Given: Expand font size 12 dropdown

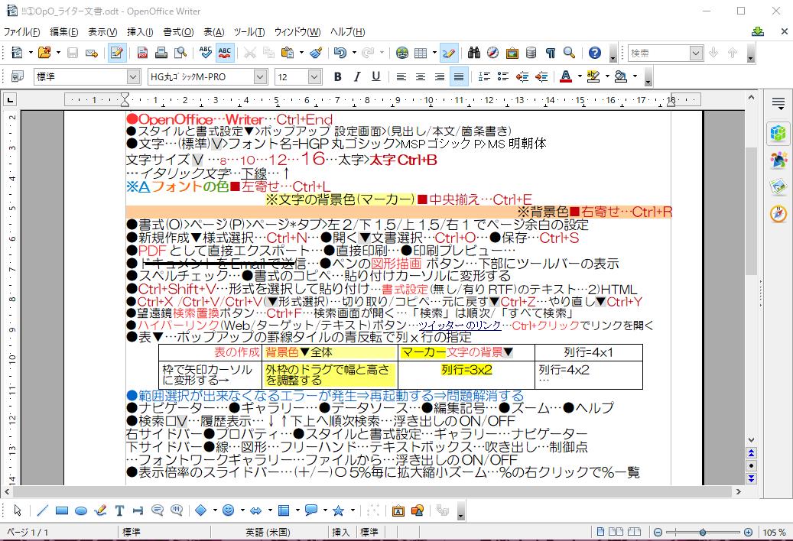Looking at the screenshot, I should coord(314,76).
